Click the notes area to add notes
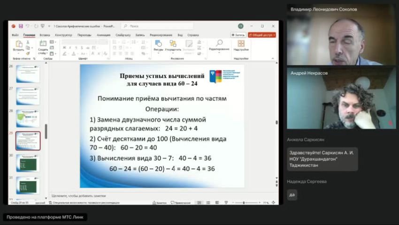This screenshot has width=399, height=225. click(163, 196)
